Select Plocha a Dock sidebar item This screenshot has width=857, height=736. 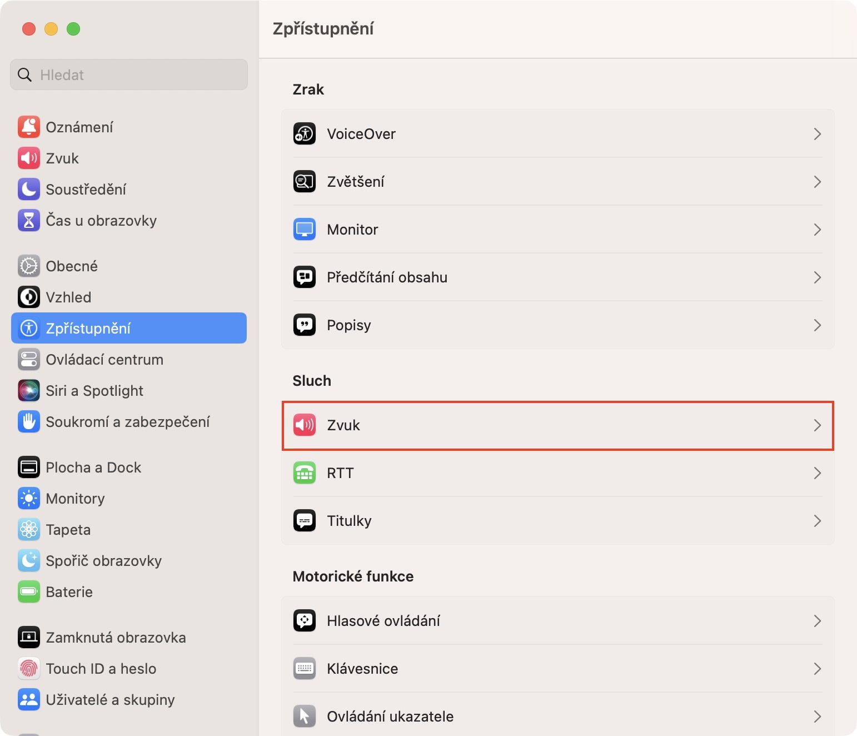(x=93, y=468)
